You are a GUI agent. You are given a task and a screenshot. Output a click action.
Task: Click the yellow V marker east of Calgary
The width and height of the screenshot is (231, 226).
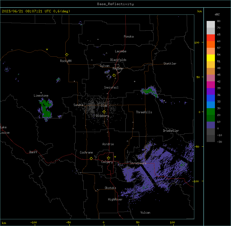click(x=115, y=157)
